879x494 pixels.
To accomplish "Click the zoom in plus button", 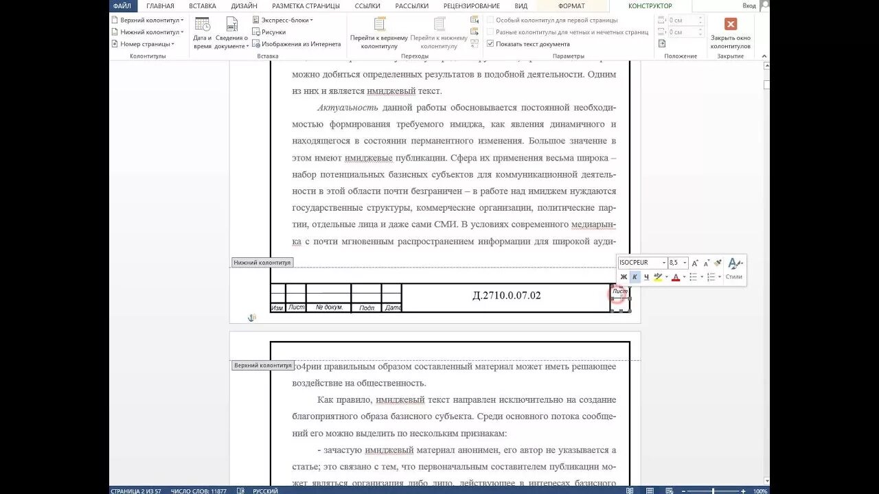I will click(743, 491).
